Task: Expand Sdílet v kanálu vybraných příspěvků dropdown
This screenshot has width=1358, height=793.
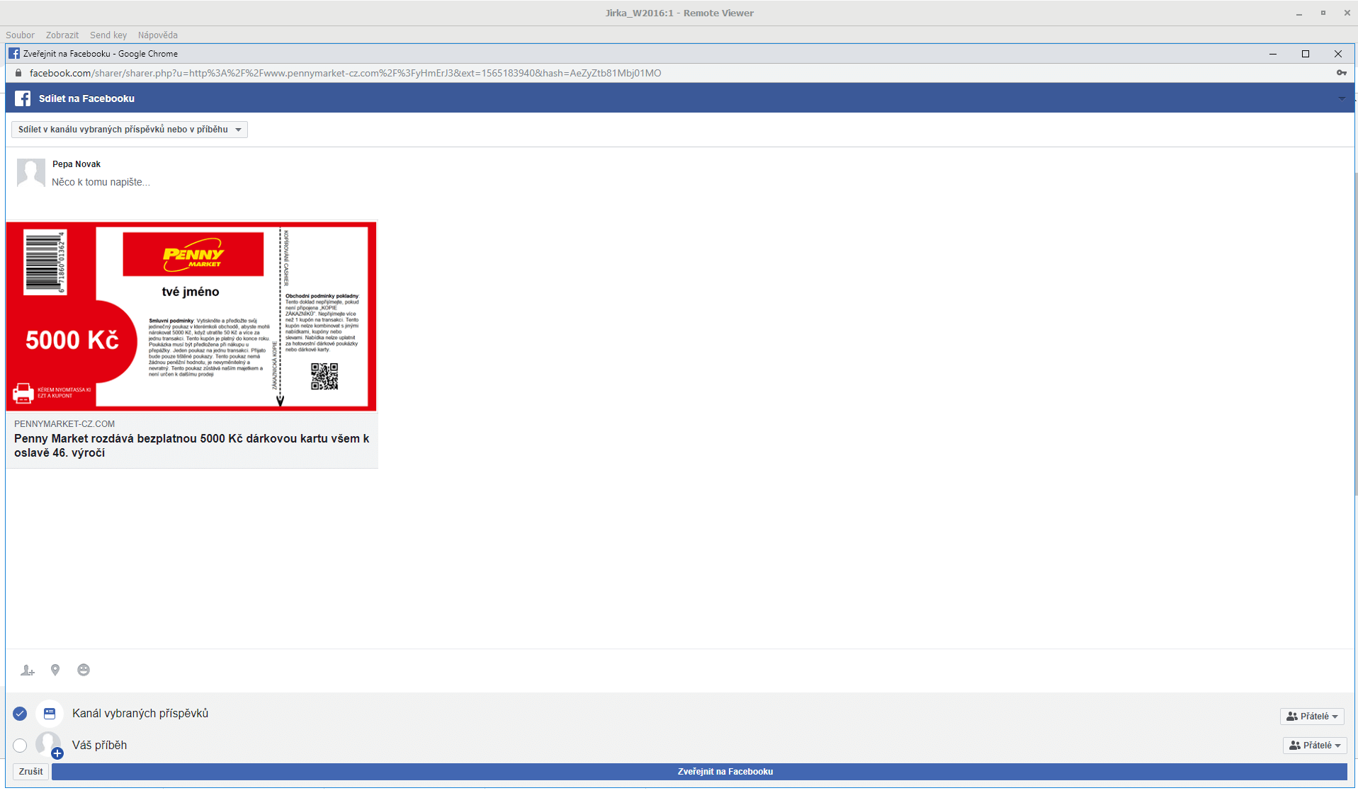Action: (130, 130)
